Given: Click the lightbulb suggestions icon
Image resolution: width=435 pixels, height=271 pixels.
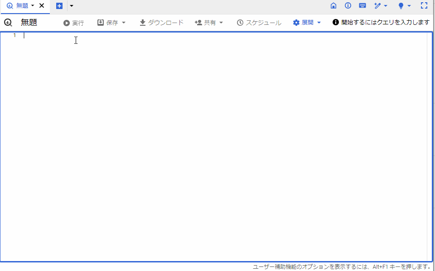Looking at the screenshot, I should [401, 6].
